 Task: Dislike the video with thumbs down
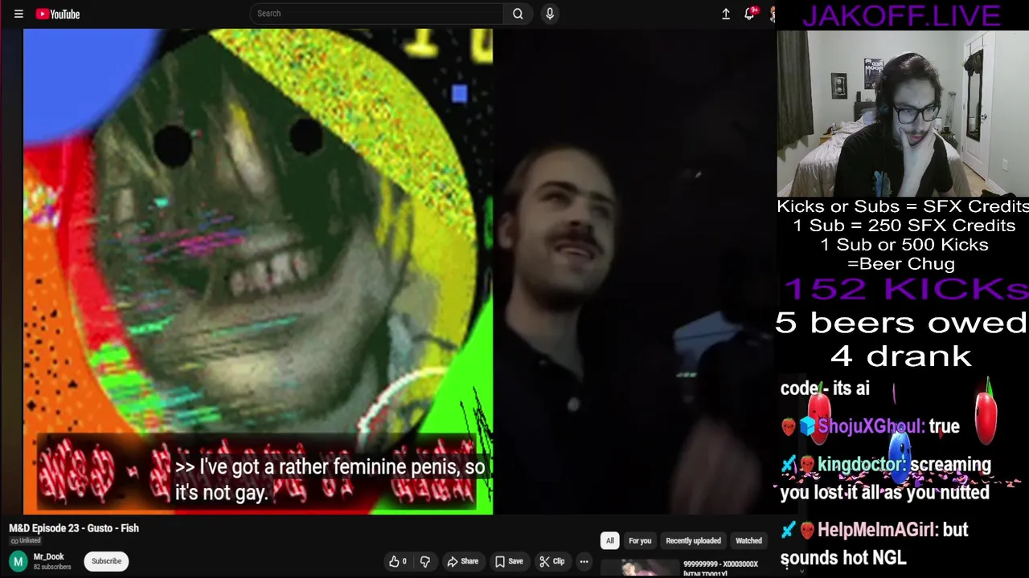(425, 561)
